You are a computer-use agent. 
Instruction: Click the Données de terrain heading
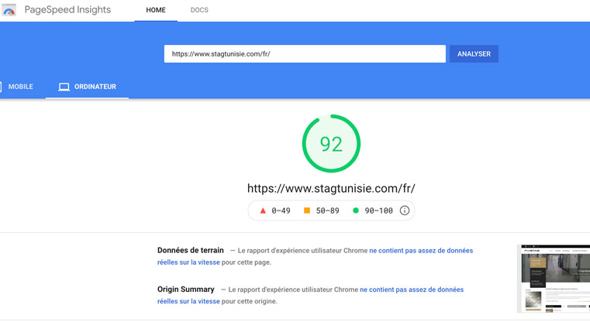(x=191, y=250)
